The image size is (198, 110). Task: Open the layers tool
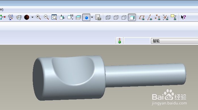point(78,17)
